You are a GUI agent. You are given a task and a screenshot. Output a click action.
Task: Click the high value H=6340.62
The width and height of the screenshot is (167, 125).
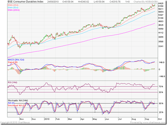click(x=83, y=2)
